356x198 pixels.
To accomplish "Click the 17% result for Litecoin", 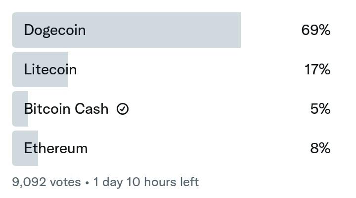I will (x=317, y=69).
